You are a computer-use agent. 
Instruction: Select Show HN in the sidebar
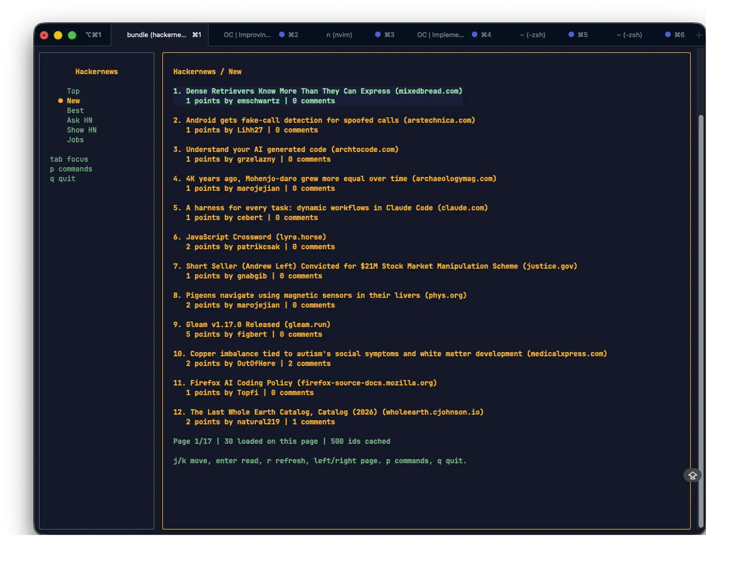click(x=81, y=130)
